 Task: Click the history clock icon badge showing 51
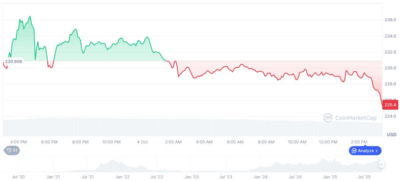[12, 150]
